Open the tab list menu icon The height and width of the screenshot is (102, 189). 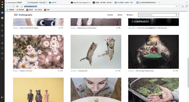coord(187,2)
